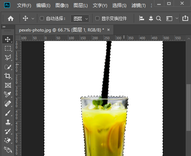191x156 pixels.
Task: Expand the workspace switcher dropdown arrow
Action: coord(177,18)
